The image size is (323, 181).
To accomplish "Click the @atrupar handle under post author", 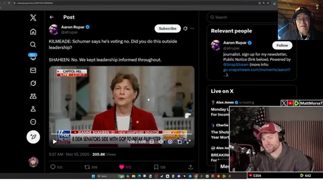I will coord(69,32).
